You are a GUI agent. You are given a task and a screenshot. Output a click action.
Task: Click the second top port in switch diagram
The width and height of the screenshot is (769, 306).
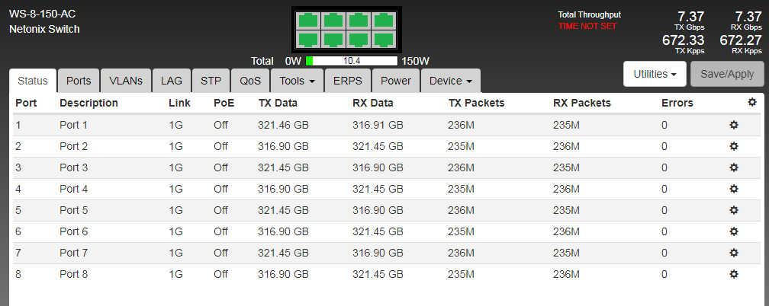coord(332,21)
